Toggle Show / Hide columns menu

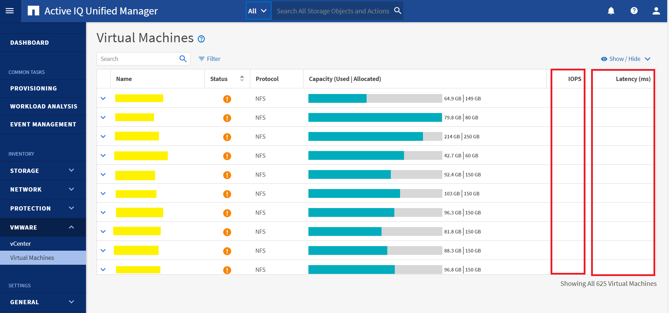(625, 59)
